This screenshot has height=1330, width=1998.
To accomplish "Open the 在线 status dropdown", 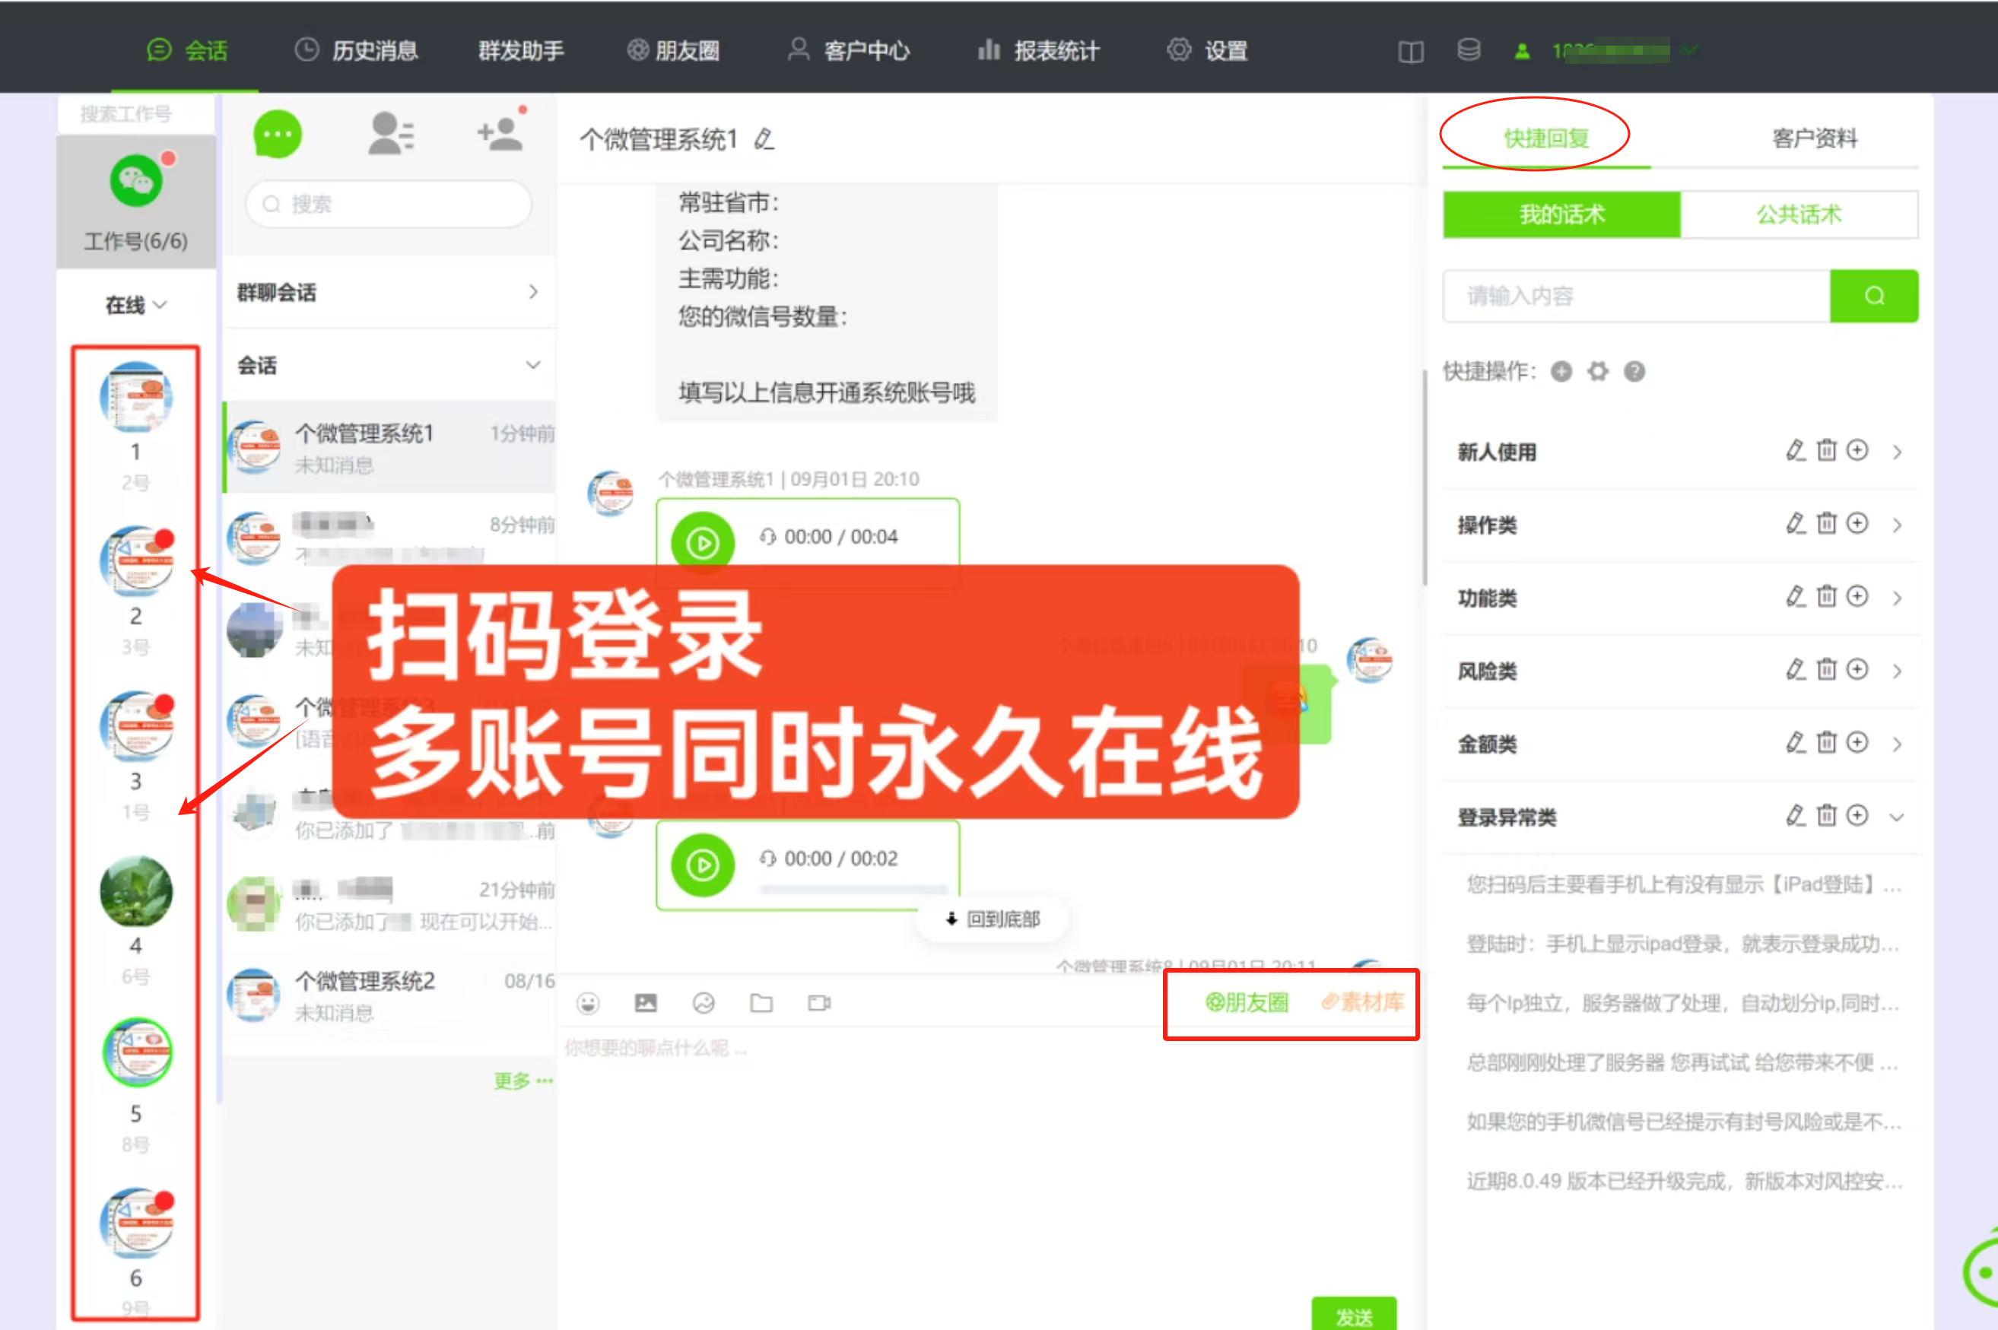I will pos(135,304).
